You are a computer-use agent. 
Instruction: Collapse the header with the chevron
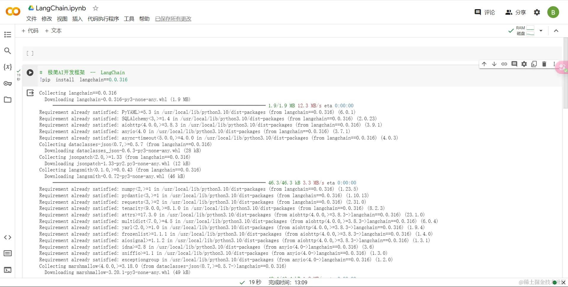pos(556,31)
